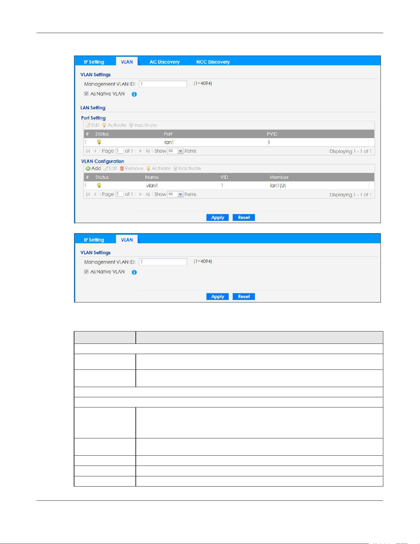Image resolution: width=420 pixels, height=544 pixels.
Task: Go to first page in Port Setting pager
Action: click(x=88, y=151)
